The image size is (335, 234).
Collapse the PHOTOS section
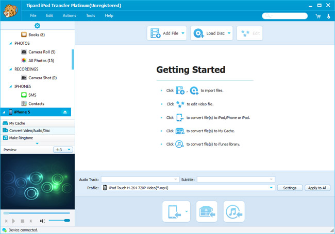click(10, 43)
